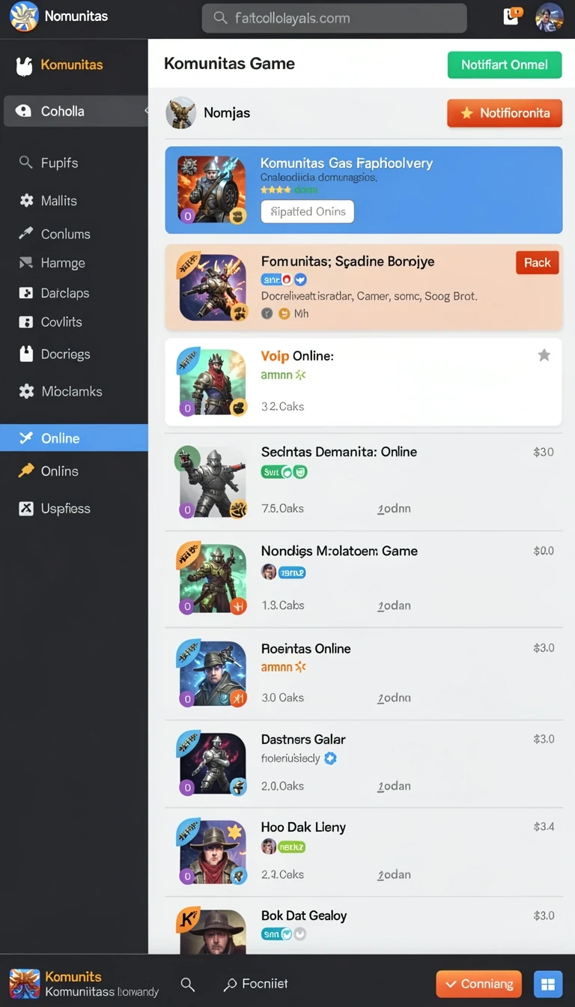
Task: Click the $30 price on Secintas Demanita
Action: click(544, 452)
